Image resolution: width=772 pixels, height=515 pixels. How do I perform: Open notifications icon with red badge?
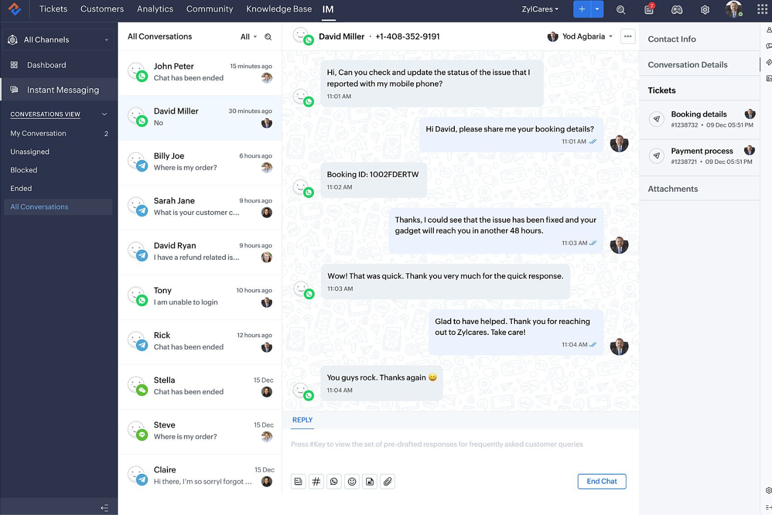[649, 9]
